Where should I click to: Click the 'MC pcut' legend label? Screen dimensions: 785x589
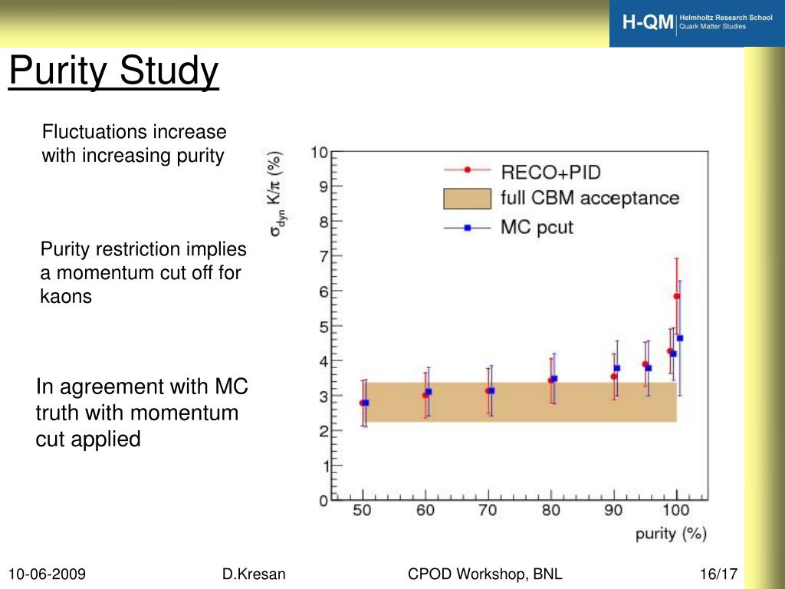point(537,228)
